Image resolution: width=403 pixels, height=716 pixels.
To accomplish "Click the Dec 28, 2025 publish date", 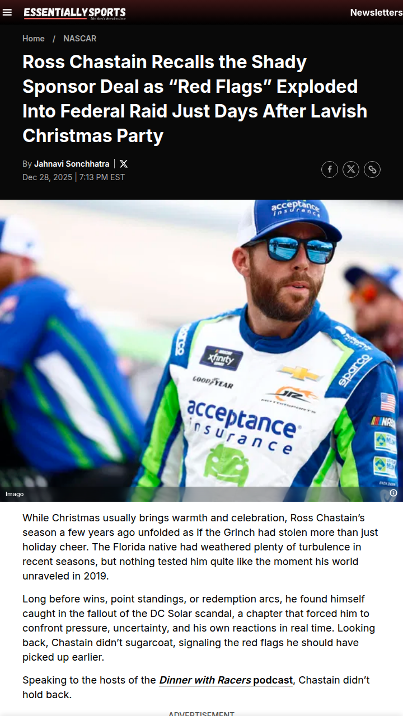I will [48, 177].
